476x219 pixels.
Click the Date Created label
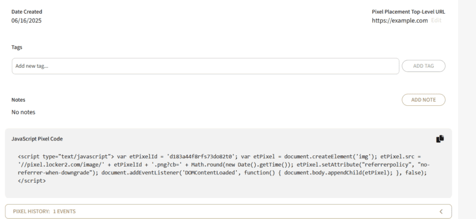click(27, 11)
